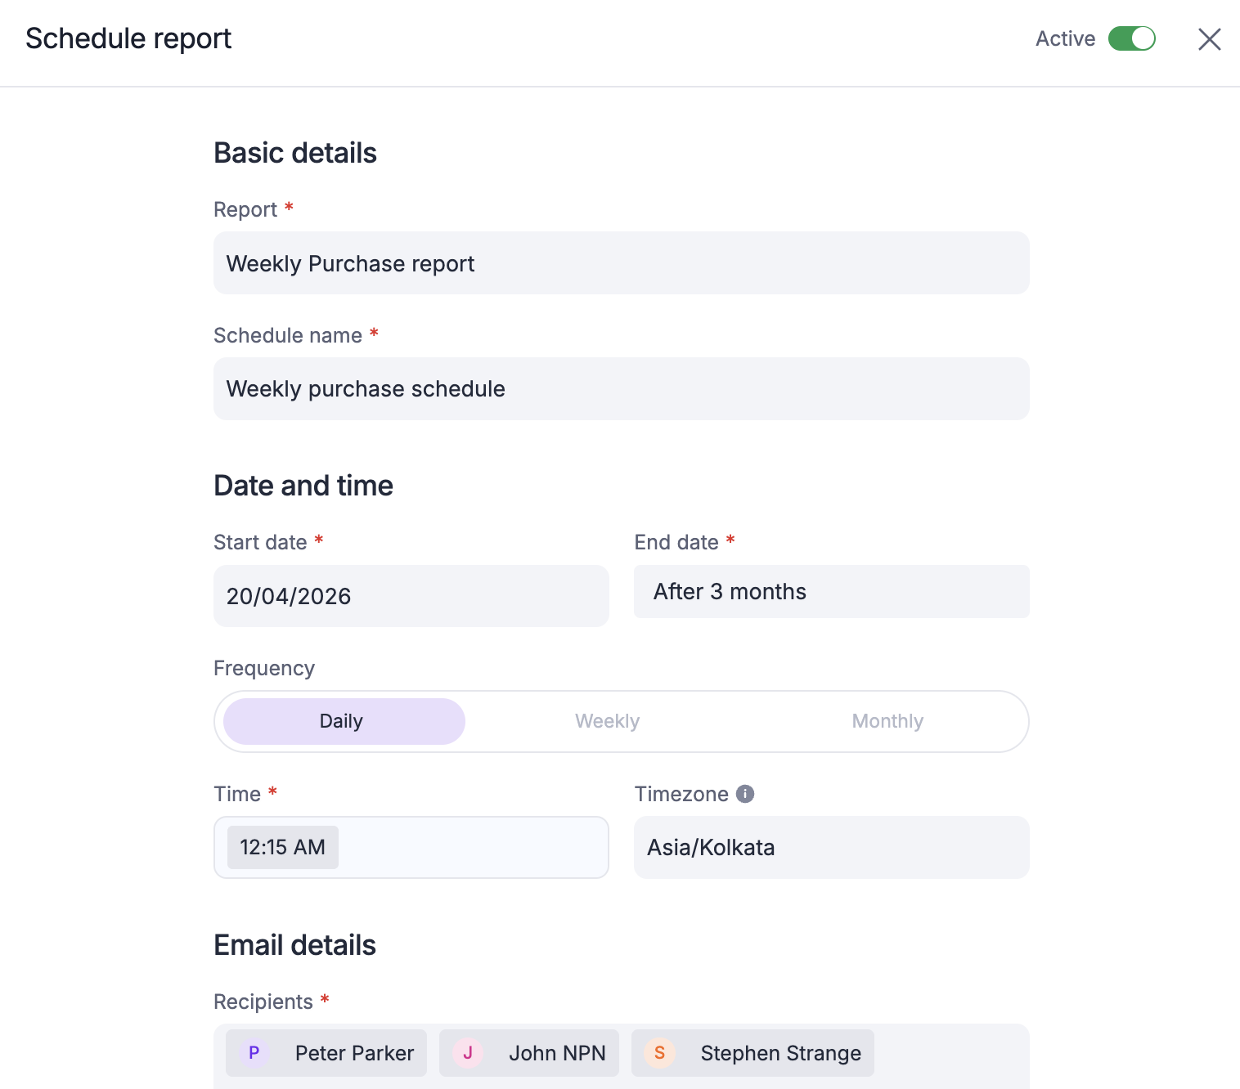
Task: Open the Start date picker
Action: coord(411,596)
